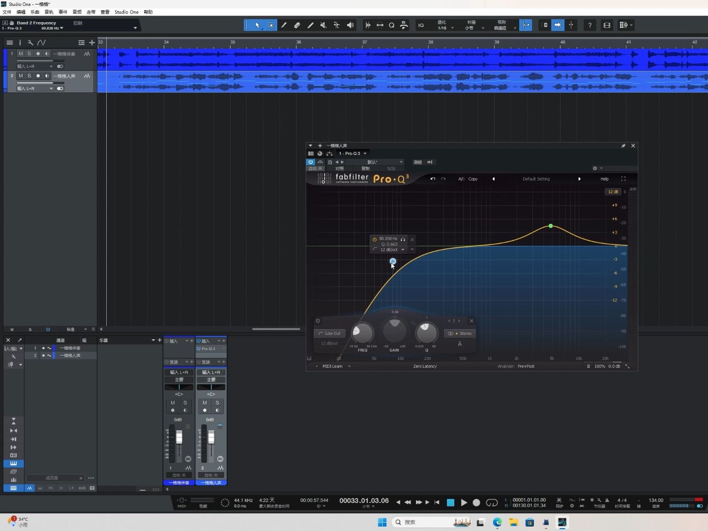Select the Bend tool
This screenshot has height=531, width=708.
tap(337, 25)
